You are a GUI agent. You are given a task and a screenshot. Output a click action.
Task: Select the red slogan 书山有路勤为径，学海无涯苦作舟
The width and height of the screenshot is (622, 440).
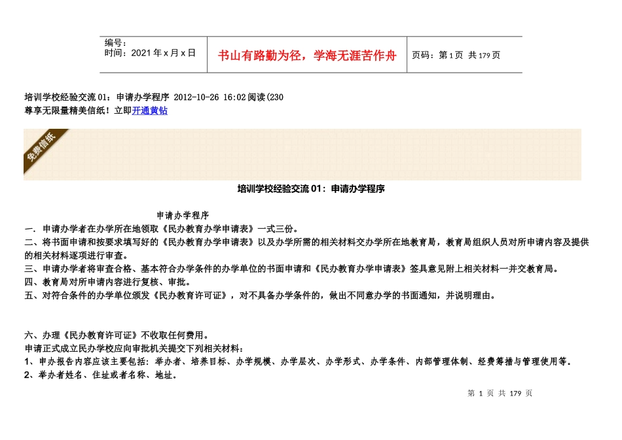click(307, 56)
